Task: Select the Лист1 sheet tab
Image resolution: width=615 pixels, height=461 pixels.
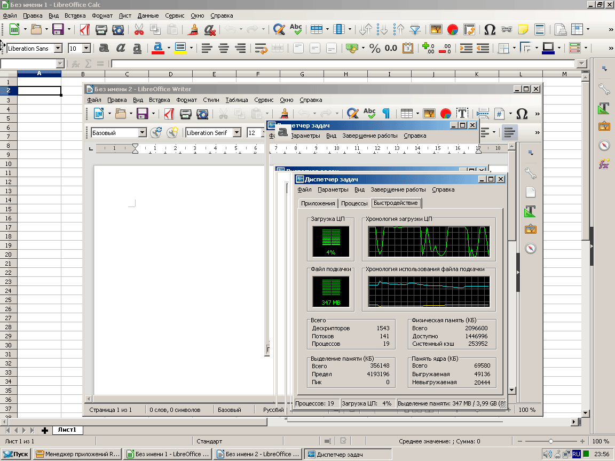Action: [x=67, y=430]
